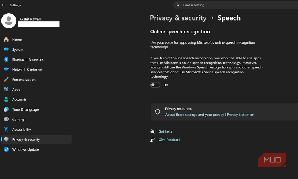Screen dimensions: 298x179
Task: Click the Find a setting search box
Action: (x=236, y=5)
